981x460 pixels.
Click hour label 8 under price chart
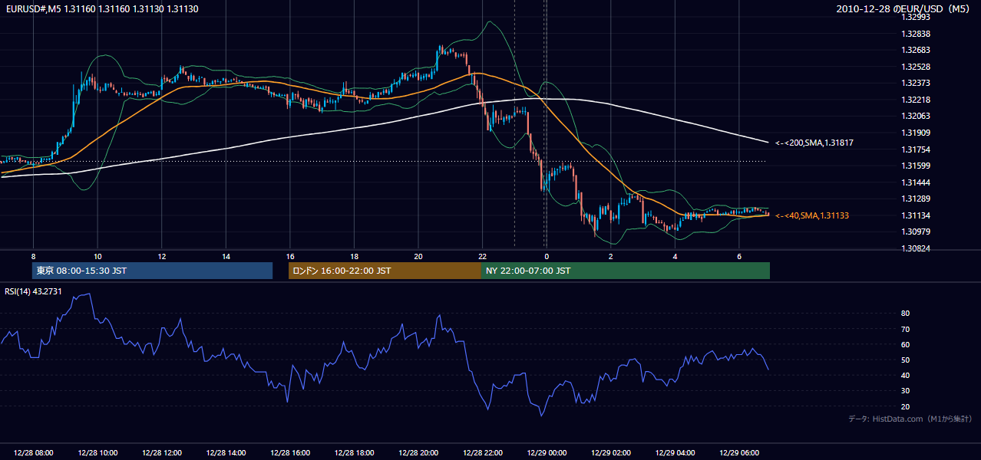(x=33, y=256)
